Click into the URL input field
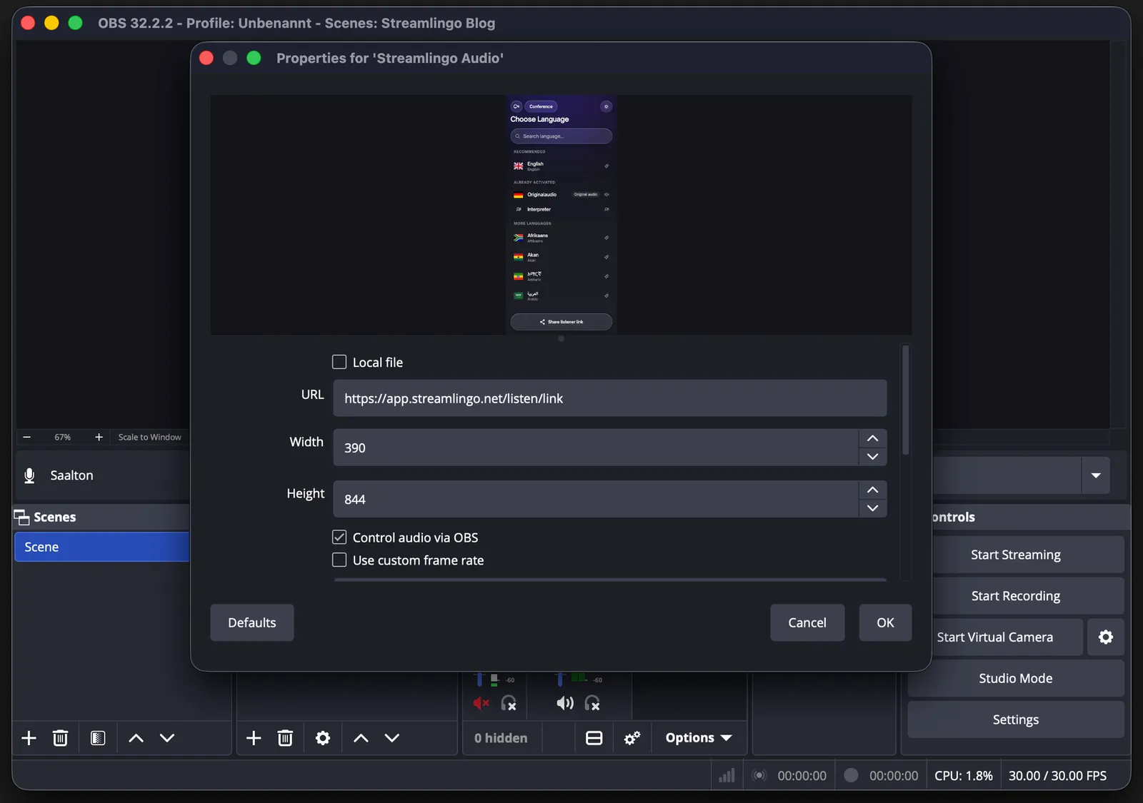This screenshot has width=1143, height=803. tap(610, 398)
